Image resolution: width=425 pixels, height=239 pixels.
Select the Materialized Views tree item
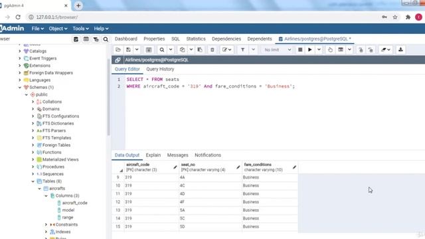click(x=60, y=159)
